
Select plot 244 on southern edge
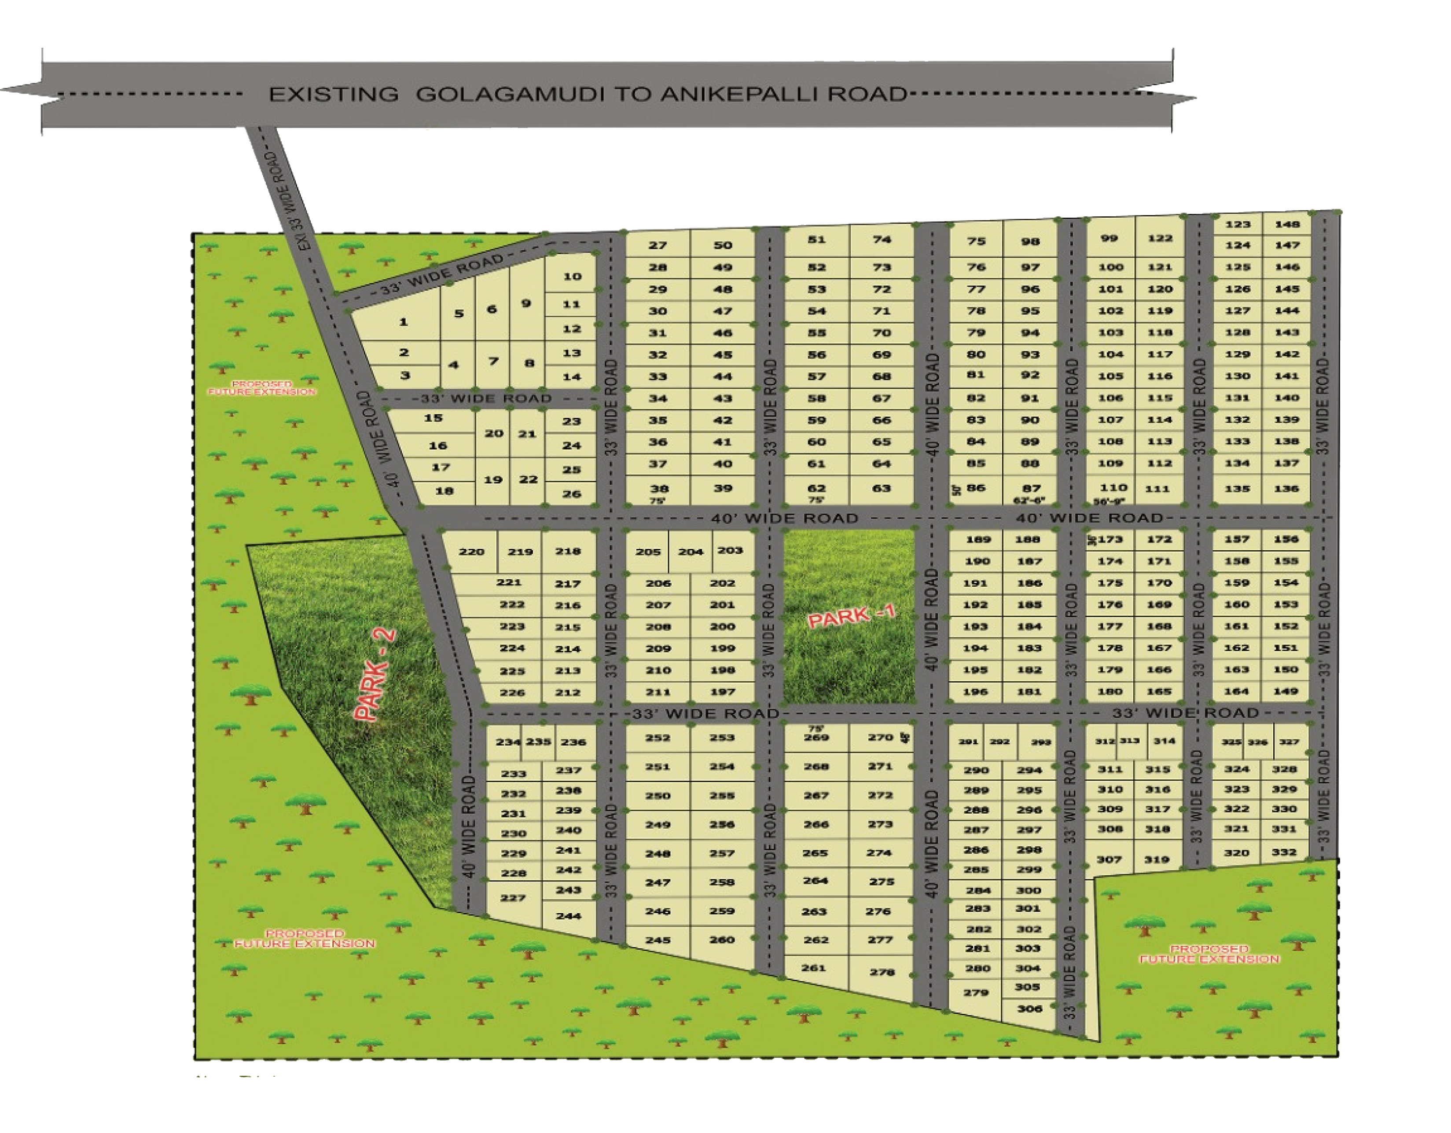point(569,916)
